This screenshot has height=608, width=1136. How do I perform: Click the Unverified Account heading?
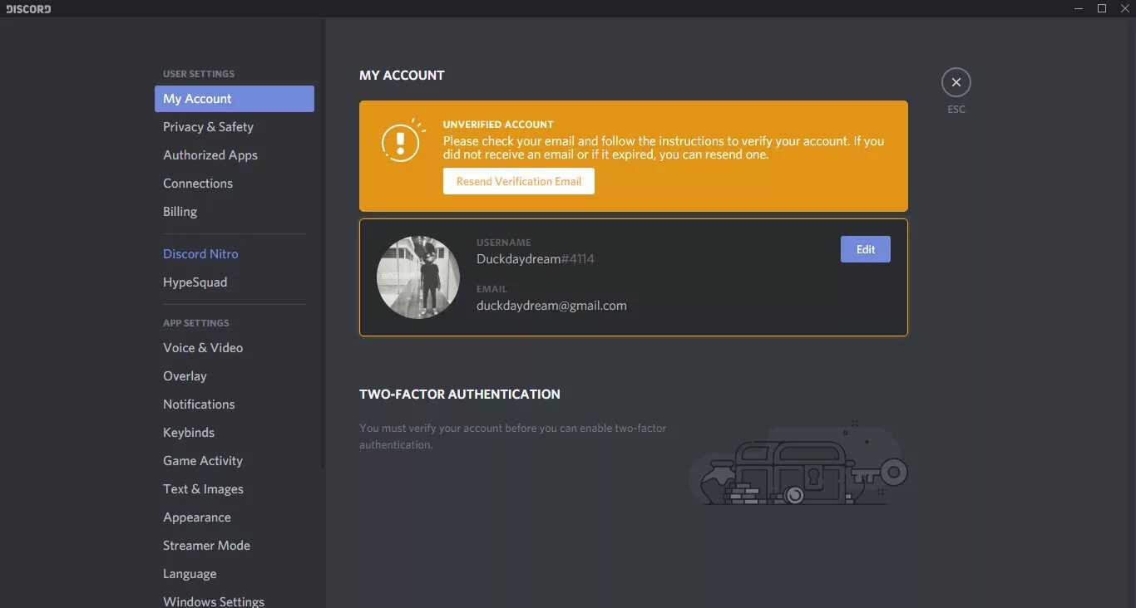point(498,125)
